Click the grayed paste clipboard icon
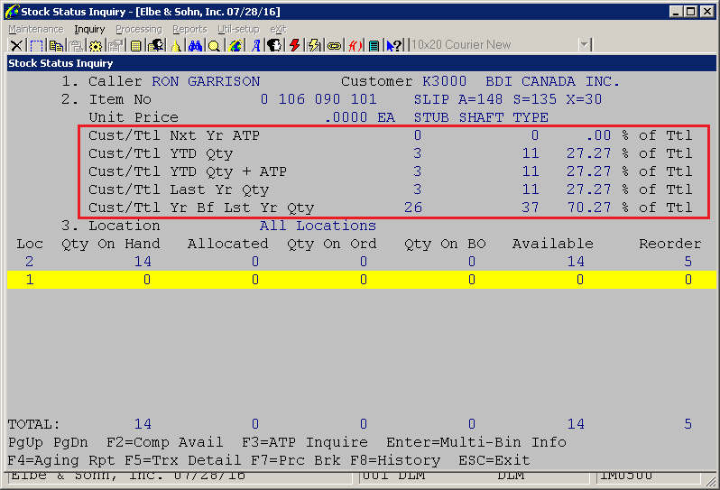The height and width of the screenshot is (490, 720). tap(76, 45)
